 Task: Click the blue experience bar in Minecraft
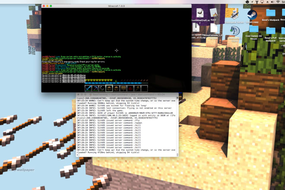(116, 83)
